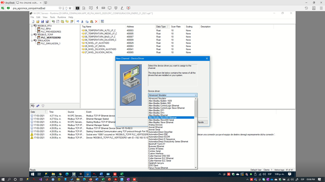Collapse the MODBUS_TCPIP channel node
This screenshot has width=325, height=182.
[32, 35]
